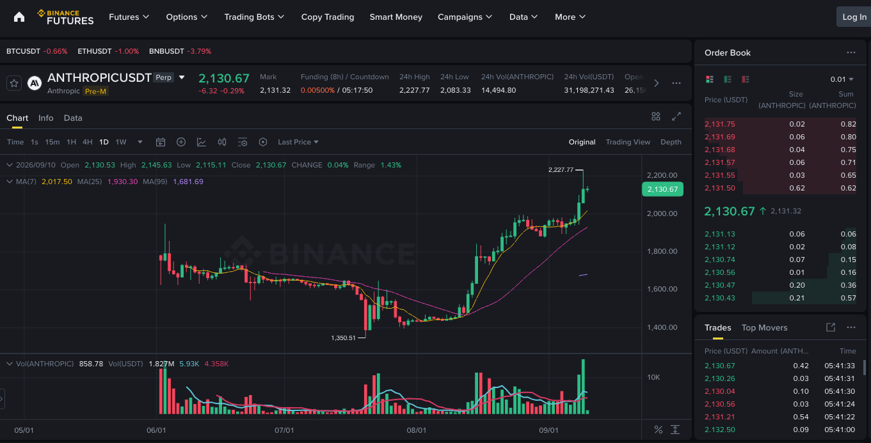
Task: Switch to Depth chart mode
Action: pos(671,142)
